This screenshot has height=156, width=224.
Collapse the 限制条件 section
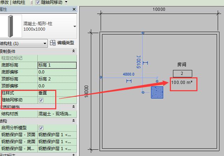[74, 51]
